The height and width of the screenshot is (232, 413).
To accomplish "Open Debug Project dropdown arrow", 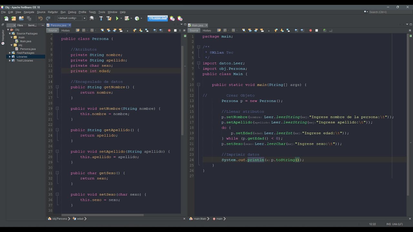I will 131,18.
